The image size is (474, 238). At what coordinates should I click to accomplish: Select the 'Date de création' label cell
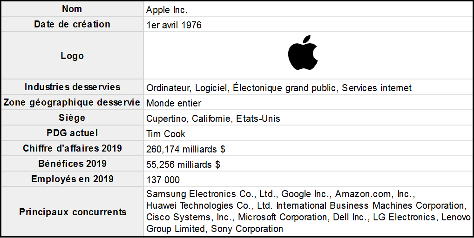pyautogui.click(x=72, y=24)
